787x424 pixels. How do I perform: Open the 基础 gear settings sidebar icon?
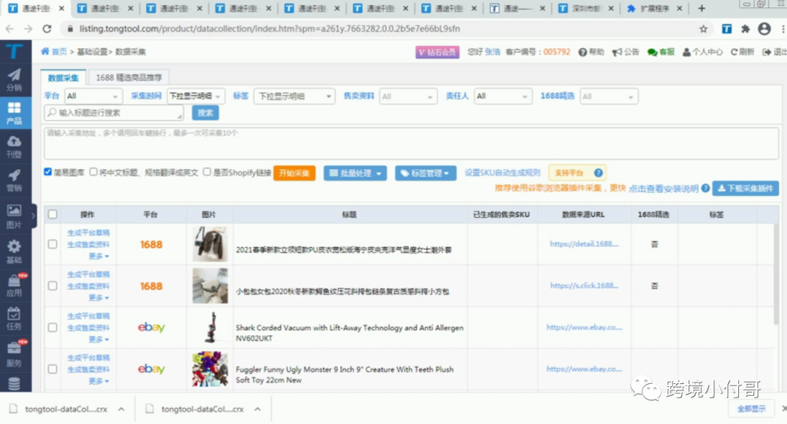point(14,251)
